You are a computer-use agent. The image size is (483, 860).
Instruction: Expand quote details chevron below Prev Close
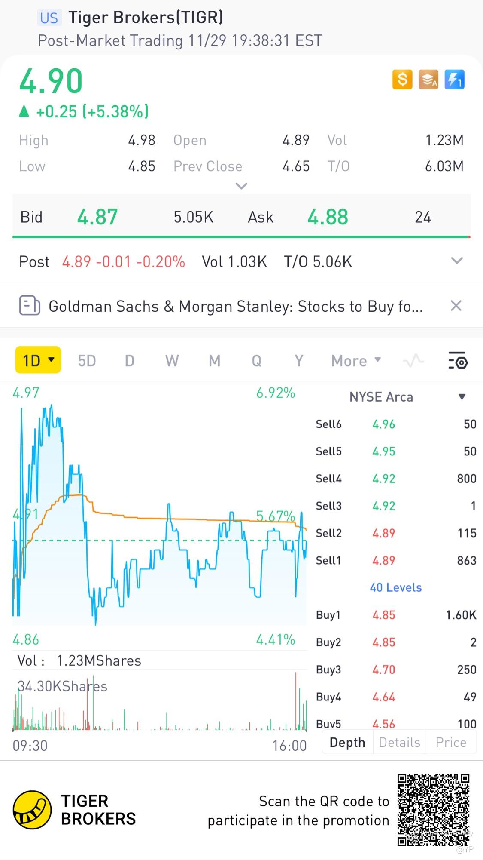coord(242,186)
